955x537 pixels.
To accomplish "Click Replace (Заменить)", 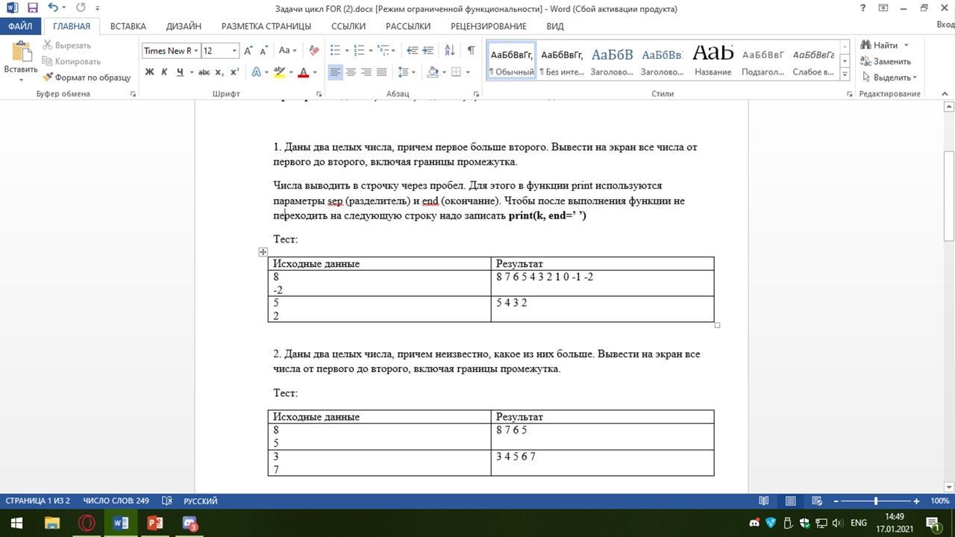I will pyautogui.click(x=886, y=61).
